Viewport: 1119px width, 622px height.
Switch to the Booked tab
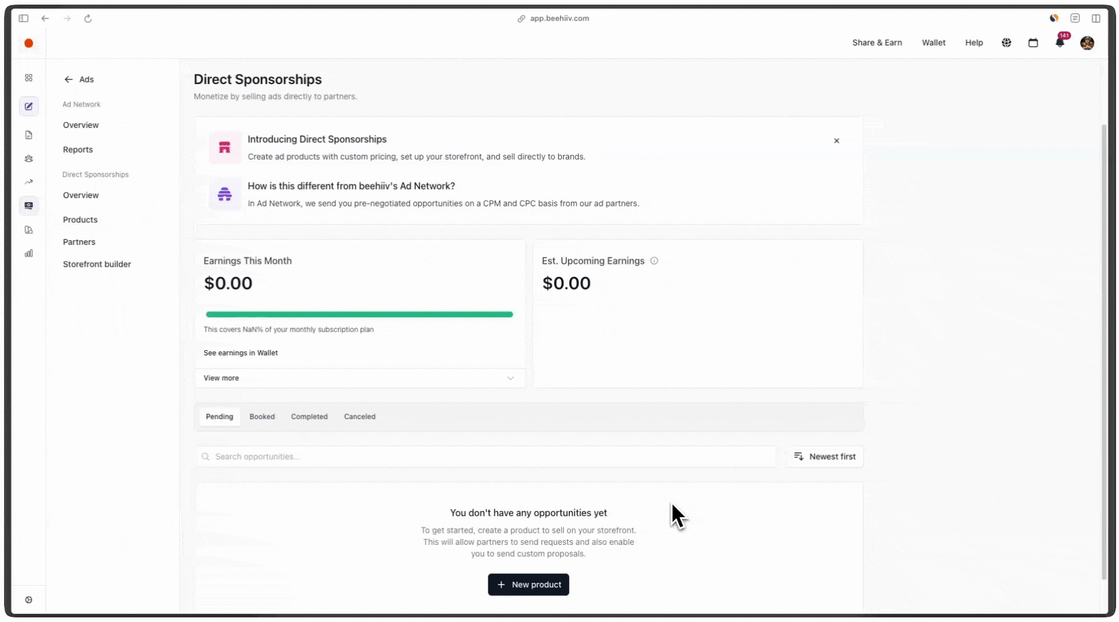tap(262, 416)
